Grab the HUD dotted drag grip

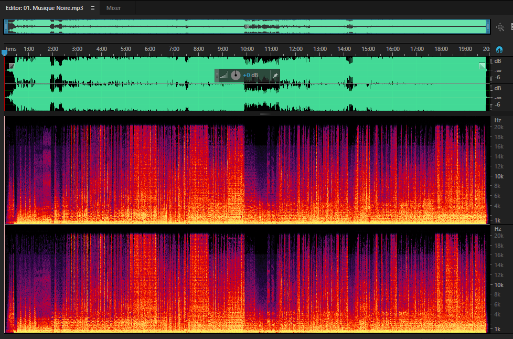pos(217,76)
